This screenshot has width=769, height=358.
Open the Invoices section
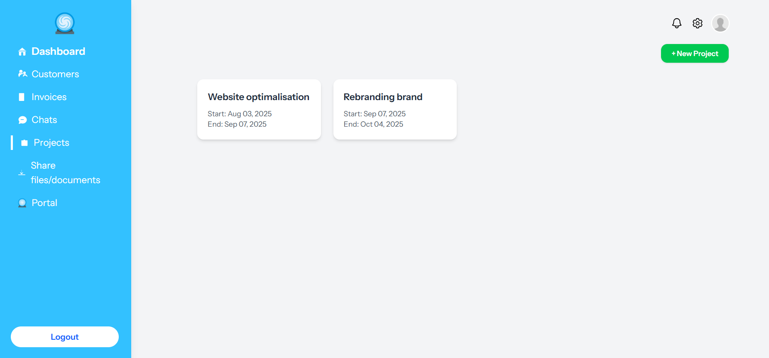point(49,97)
